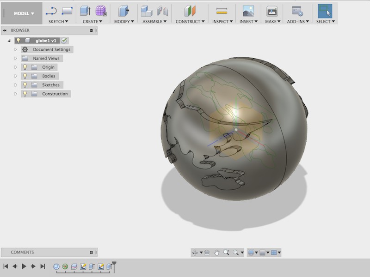Open the INSERT dropdown menu

click(248, 21)
